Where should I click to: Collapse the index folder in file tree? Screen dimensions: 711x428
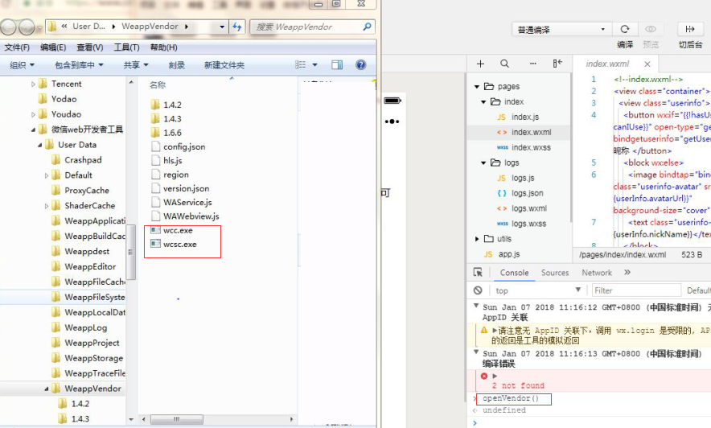(x=483, y=102)
